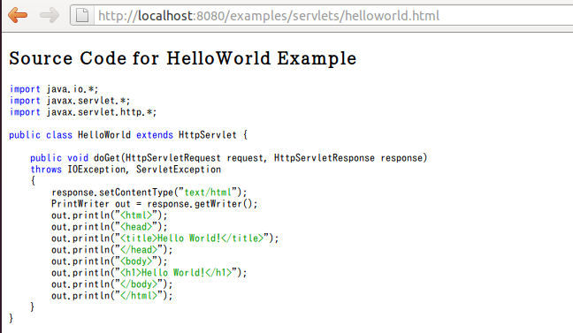Click the 'PrintWriter out = response.getWriter();' line
The height and width of the screenshot is (333, 573).
point(154,204)
